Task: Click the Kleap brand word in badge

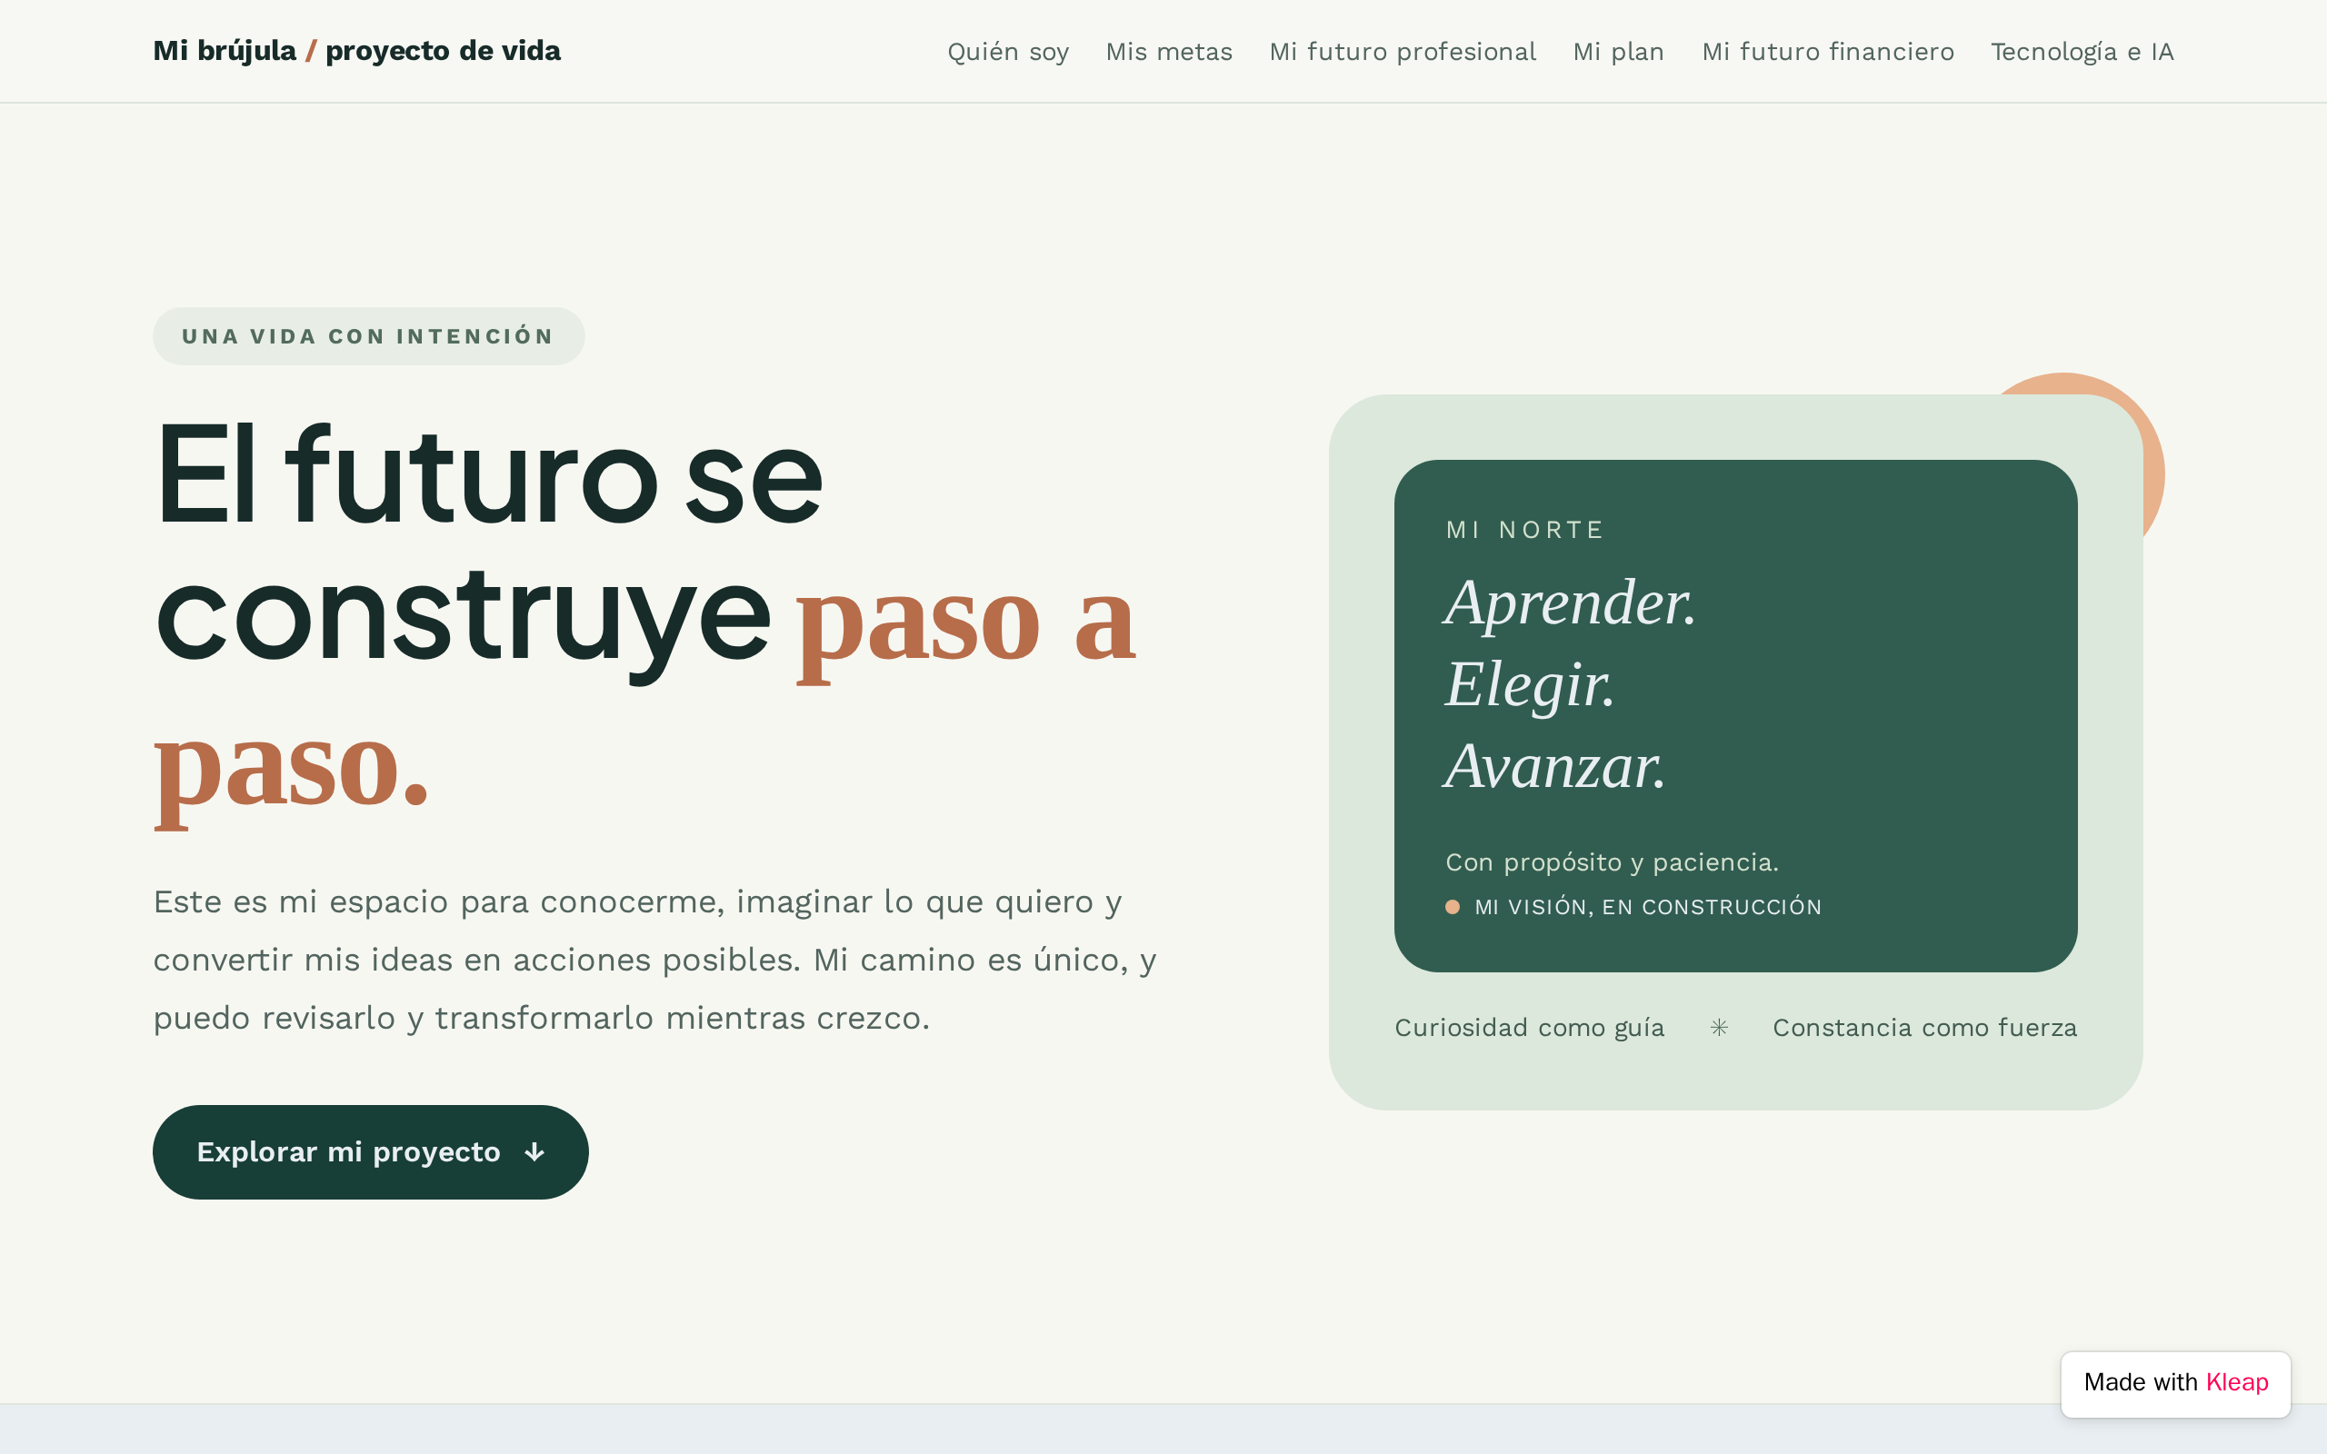Action: pos(2237,1383)
